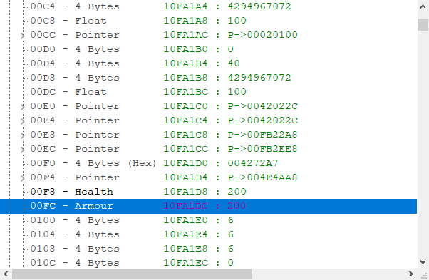Click value P->00FB2EE8
This screenshot has height=280, width=429.
(x=263, y=149)
